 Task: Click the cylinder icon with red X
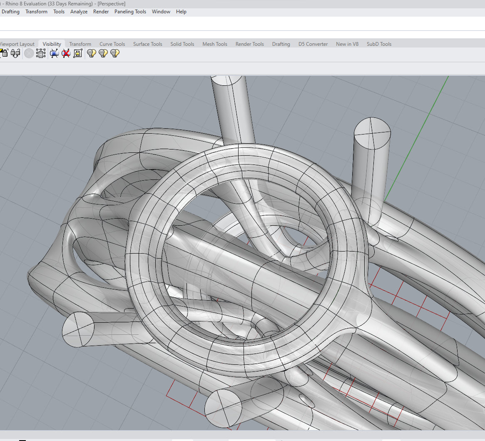[66, 53]
